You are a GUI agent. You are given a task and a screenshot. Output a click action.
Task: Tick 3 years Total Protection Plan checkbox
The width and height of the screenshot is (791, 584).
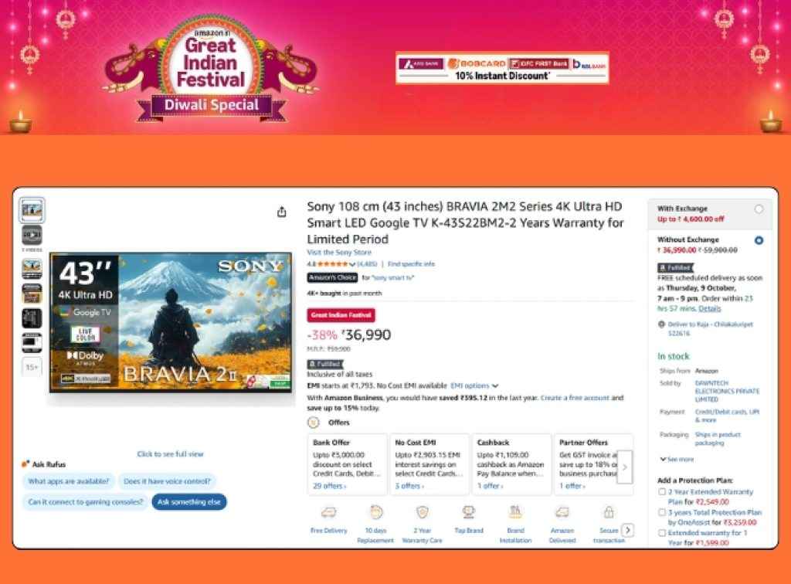pyautogui.click(x=662, y=512)
